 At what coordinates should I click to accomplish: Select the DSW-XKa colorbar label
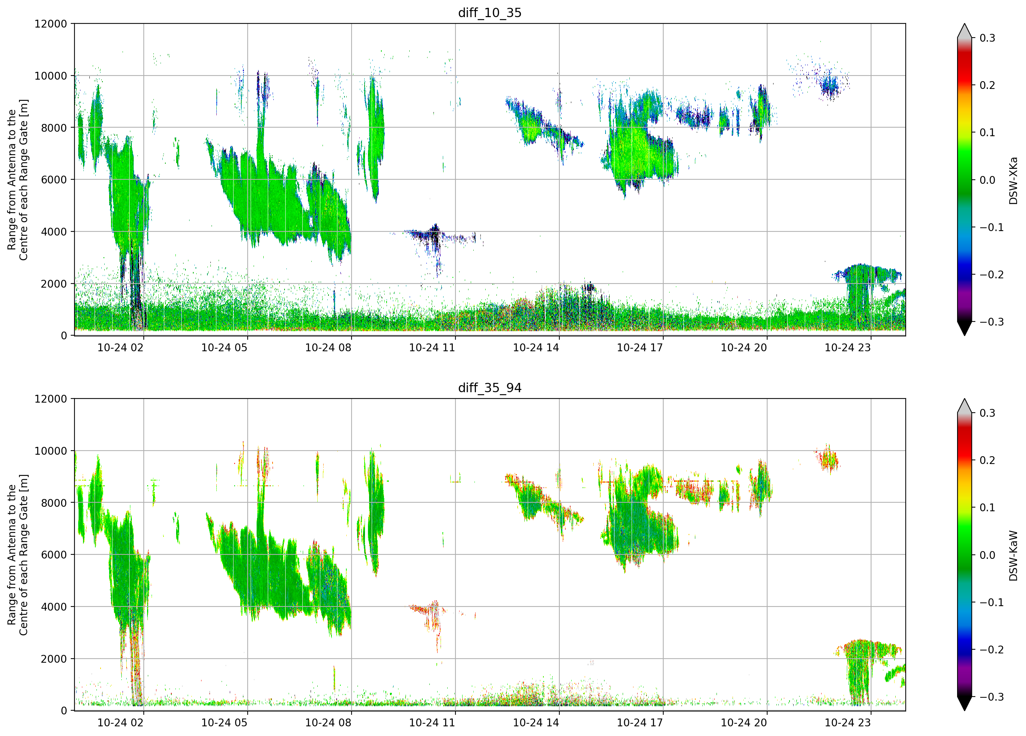tap(1013, 180)
